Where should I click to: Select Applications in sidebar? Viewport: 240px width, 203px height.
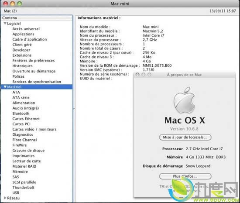click(x=23, y=34)
